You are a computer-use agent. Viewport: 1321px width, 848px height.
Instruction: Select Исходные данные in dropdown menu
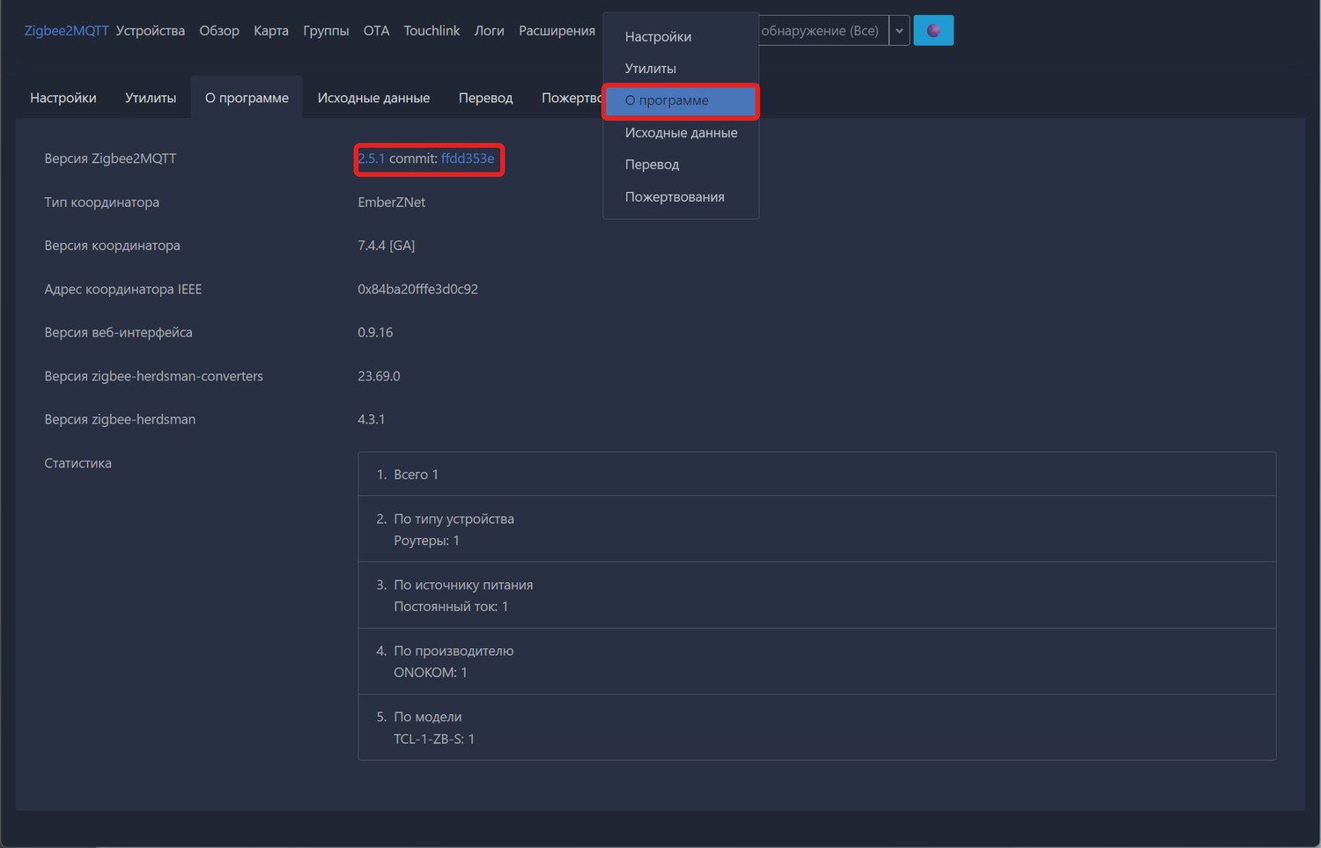click(681, 133)
